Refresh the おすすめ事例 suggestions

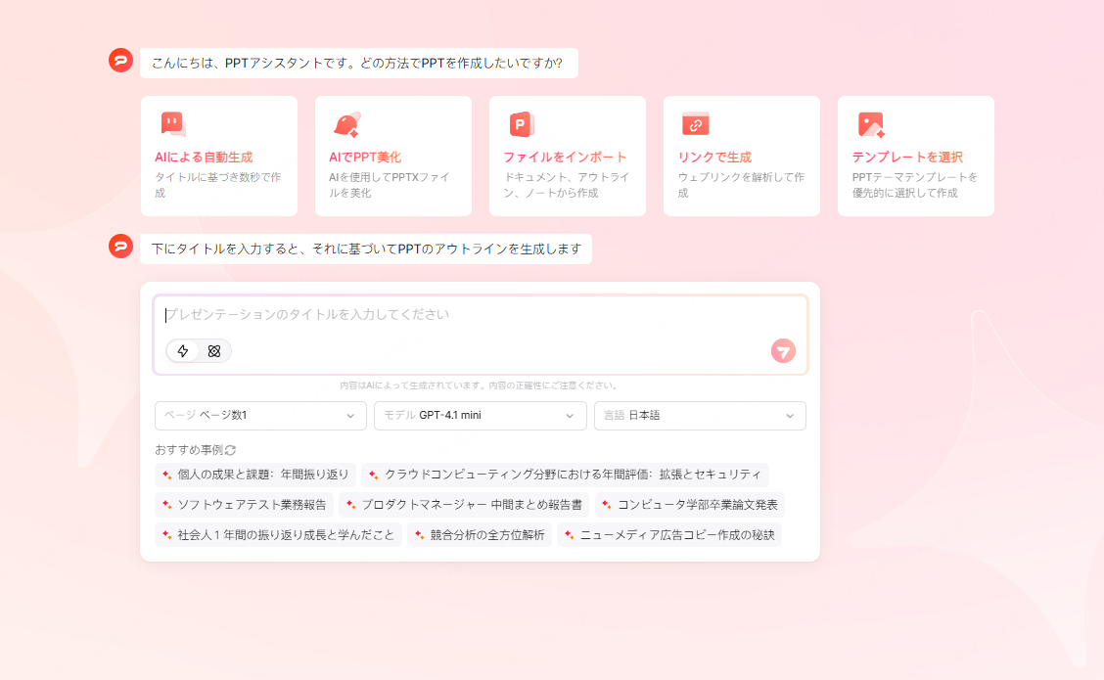coord(231,450)
